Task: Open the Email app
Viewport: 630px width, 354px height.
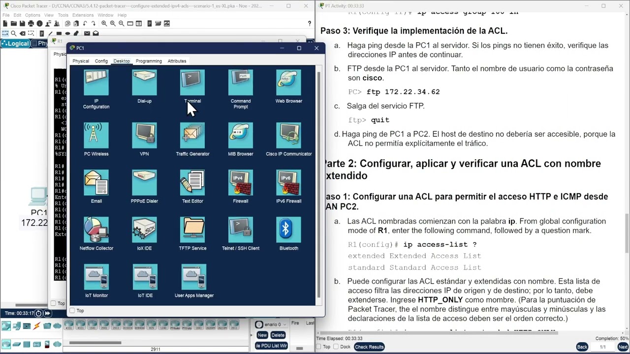Action: (x=96, y=187)
